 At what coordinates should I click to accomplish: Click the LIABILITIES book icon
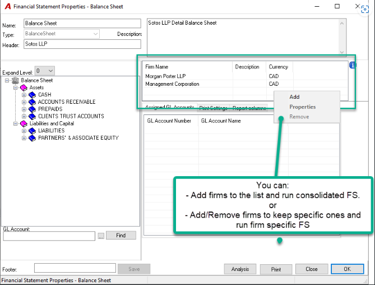click(32, 131)
